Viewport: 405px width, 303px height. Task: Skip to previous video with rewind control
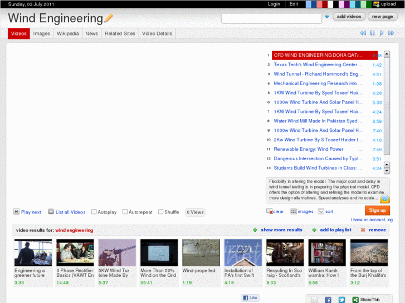coord(363,33)
